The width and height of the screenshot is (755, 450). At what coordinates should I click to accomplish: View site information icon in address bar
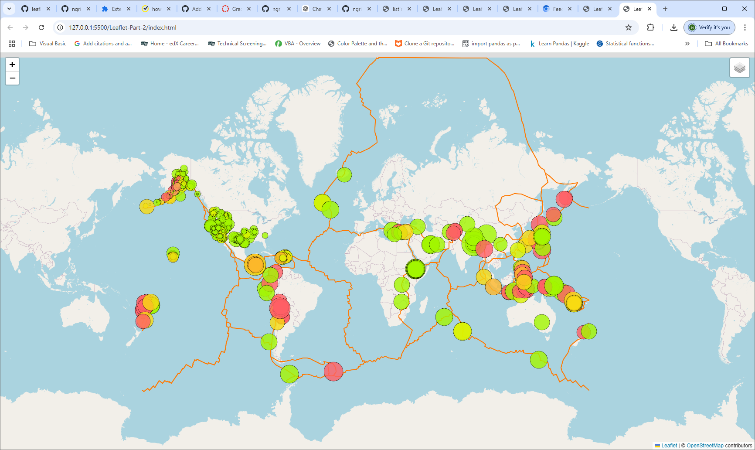coord(60,27)
